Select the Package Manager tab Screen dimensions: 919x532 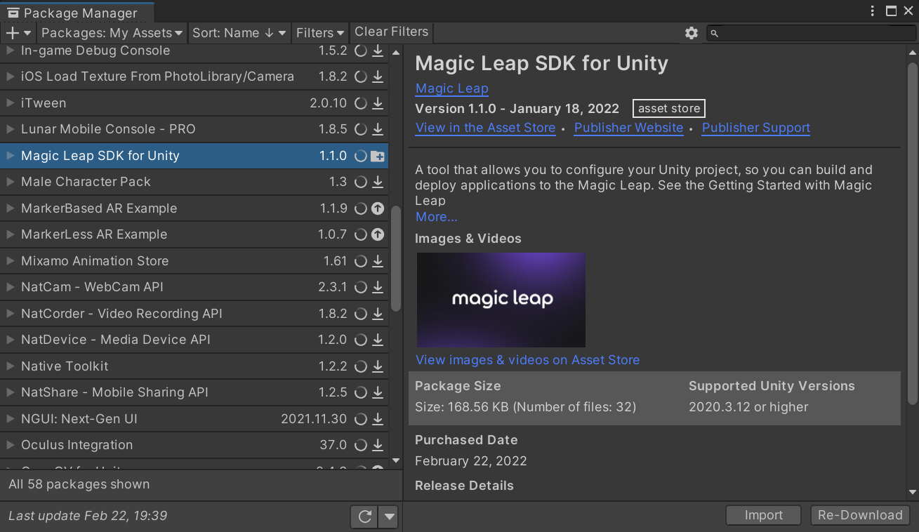tap(77, 13)
